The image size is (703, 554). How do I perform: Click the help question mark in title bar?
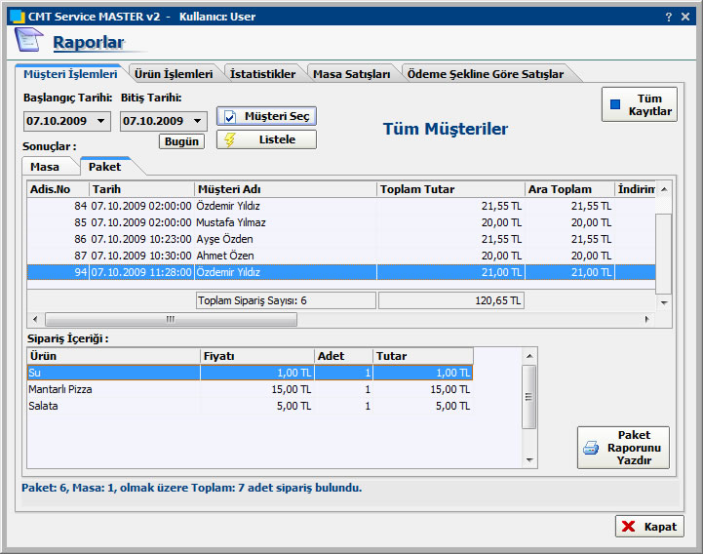point(668,17)
